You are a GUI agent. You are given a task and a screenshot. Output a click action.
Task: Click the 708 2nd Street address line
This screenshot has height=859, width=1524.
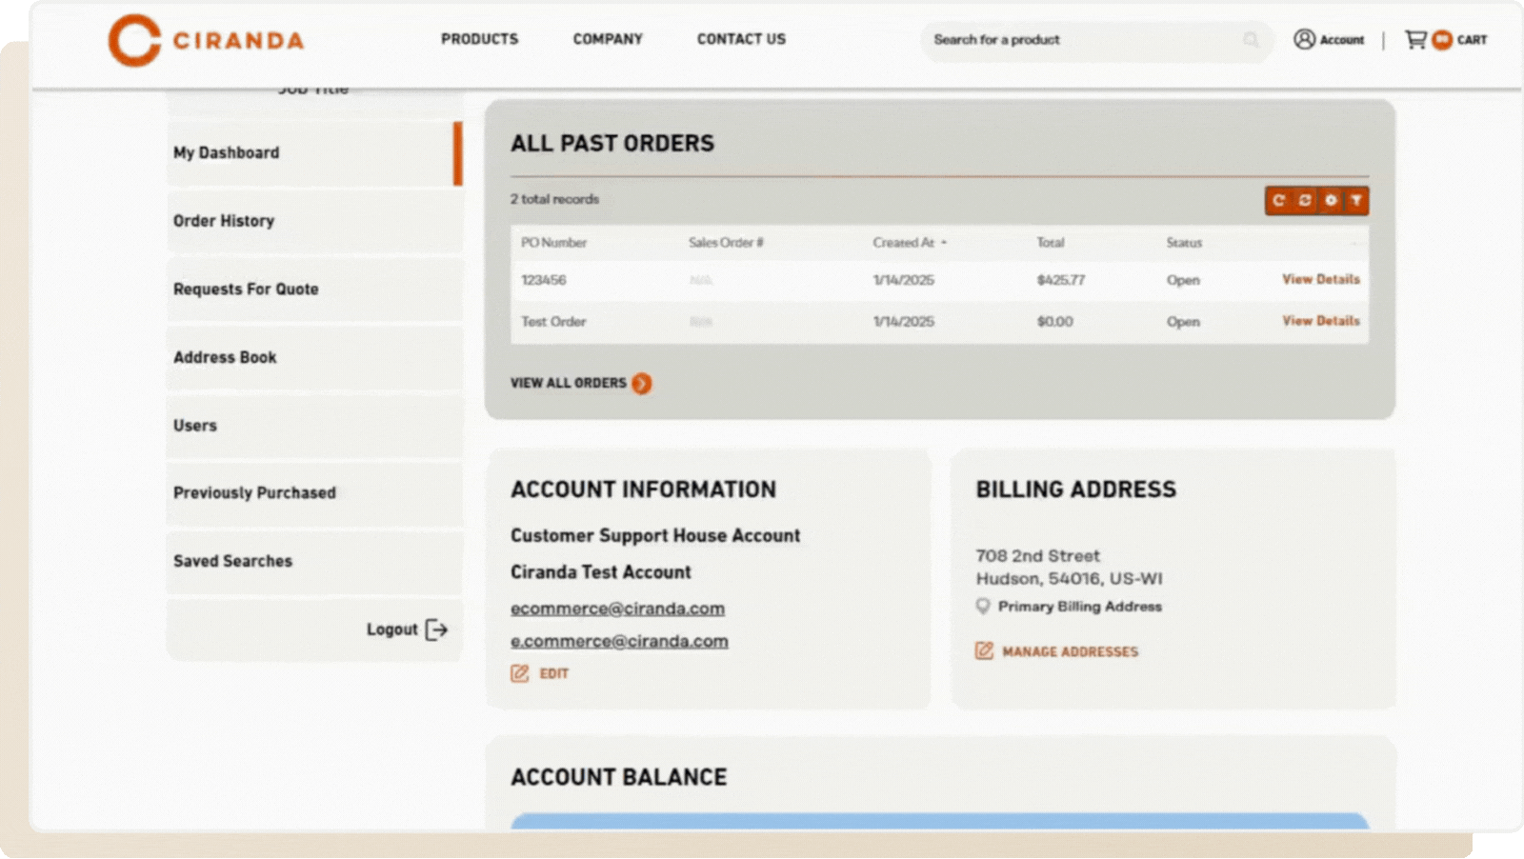point(1037,555)
